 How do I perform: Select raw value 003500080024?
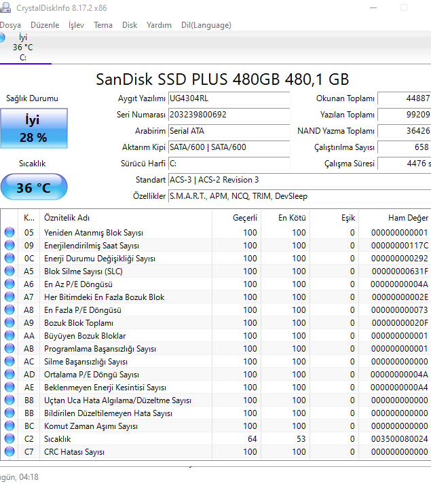point(400,439)
